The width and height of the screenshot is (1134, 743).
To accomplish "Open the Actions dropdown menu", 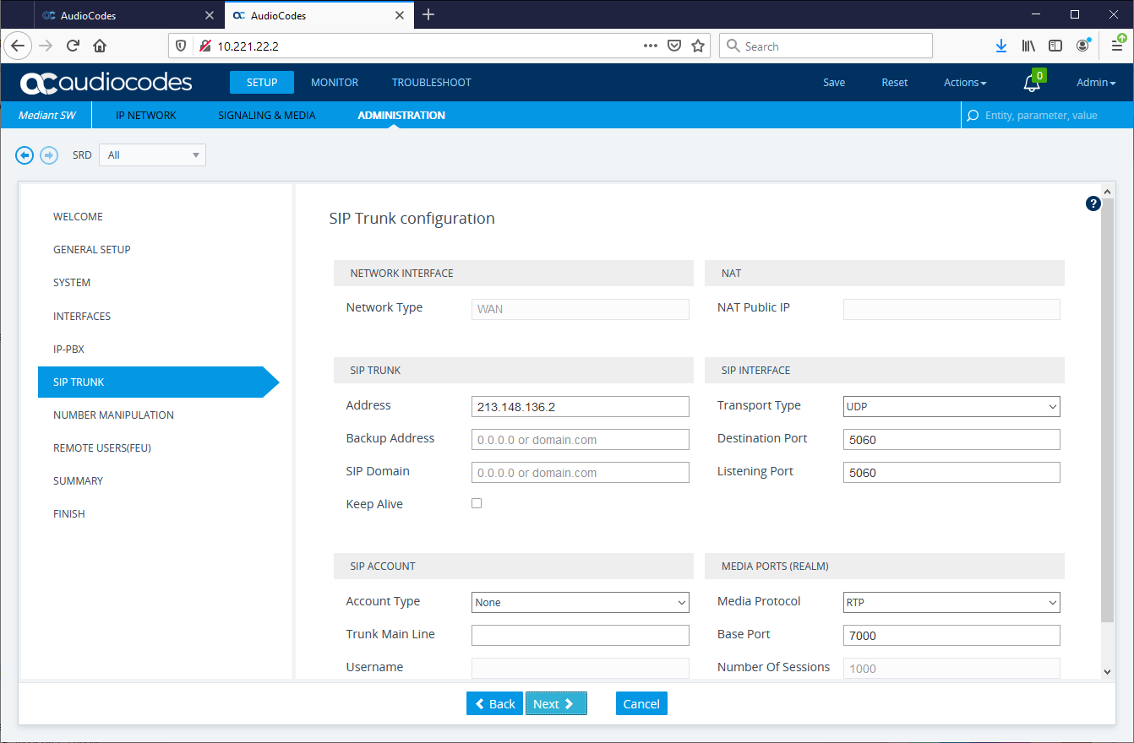I will point(965,83).
